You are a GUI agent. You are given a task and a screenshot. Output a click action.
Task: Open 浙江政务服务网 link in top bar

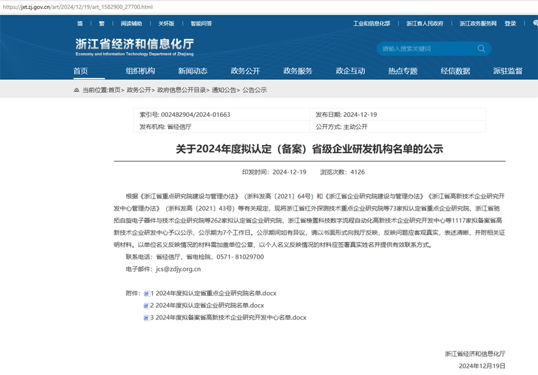coord(478,24)
